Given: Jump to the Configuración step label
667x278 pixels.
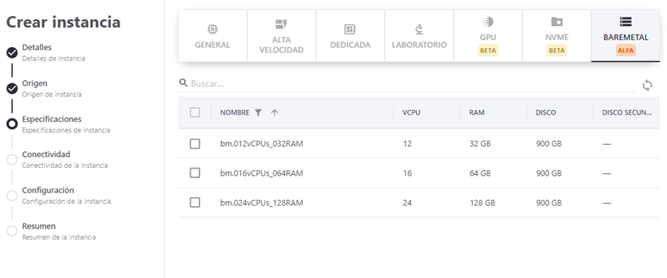Looking at the screenshot, I should click(48, 190).
